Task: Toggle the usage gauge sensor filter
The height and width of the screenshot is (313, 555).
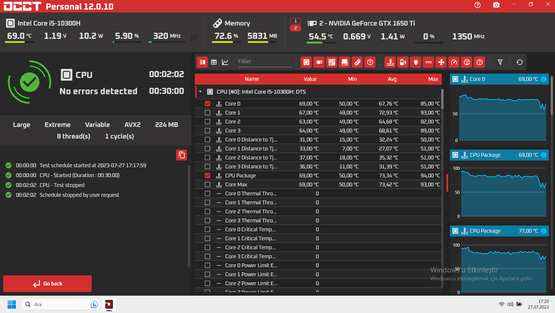Action: coord(467,62)
